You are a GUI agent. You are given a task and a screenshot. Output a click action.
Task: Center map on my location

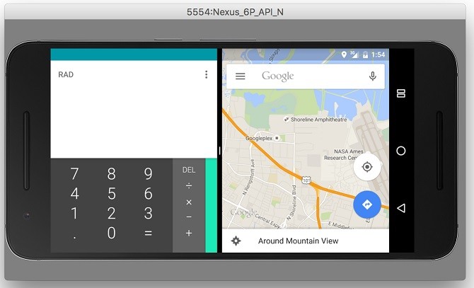pyautogui.click(x=367, y=167)
